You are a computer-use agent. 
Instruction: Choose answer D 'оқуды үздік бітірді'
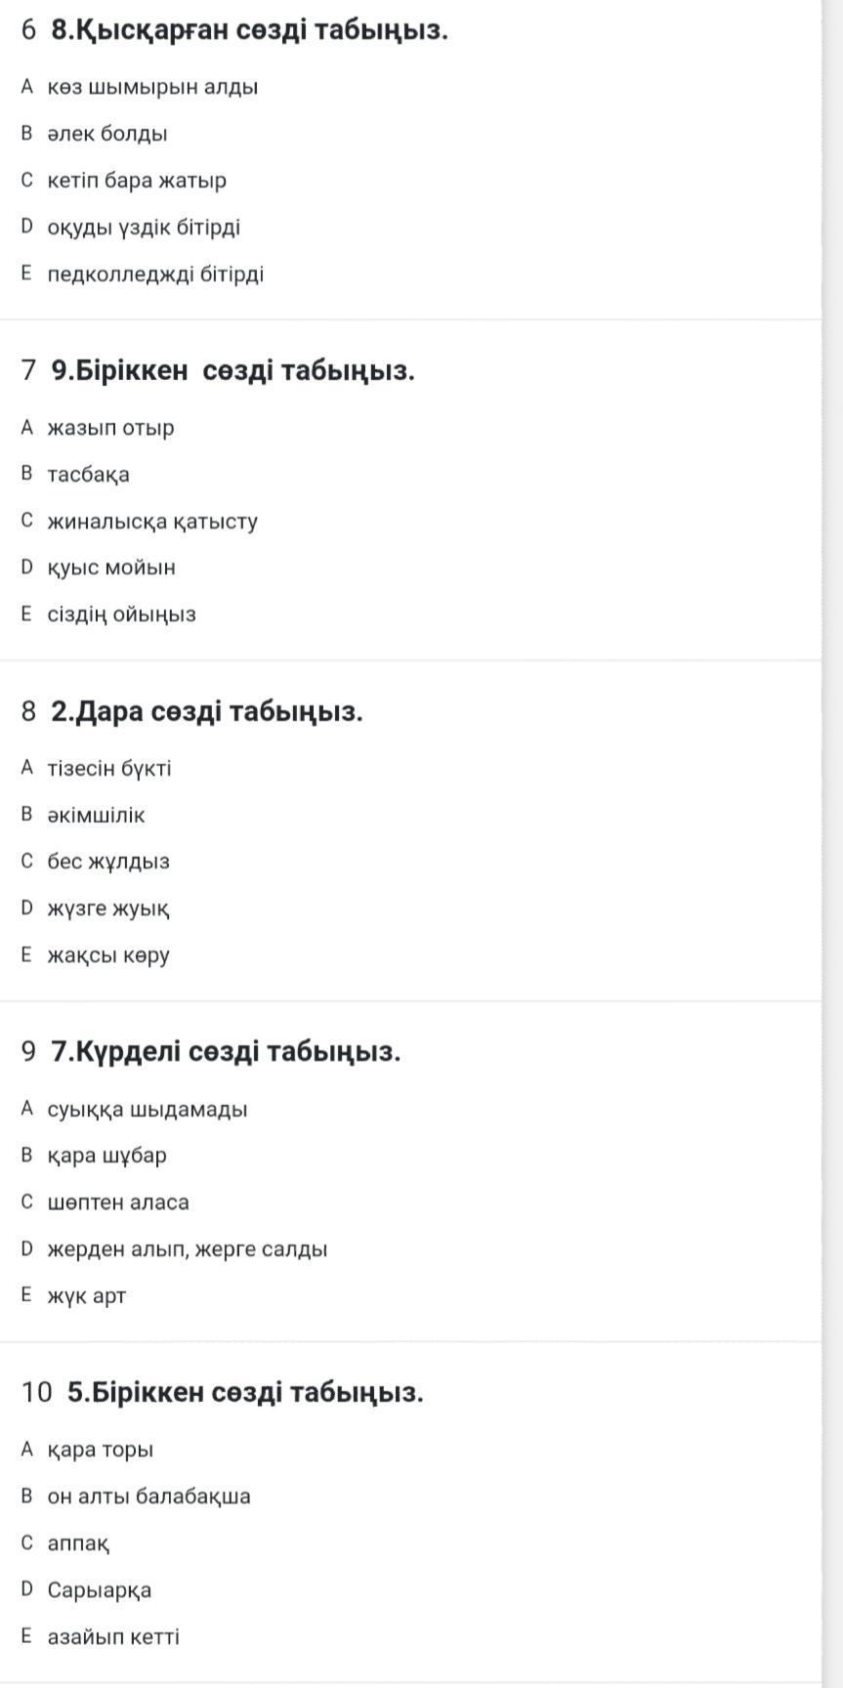(144, 228)
